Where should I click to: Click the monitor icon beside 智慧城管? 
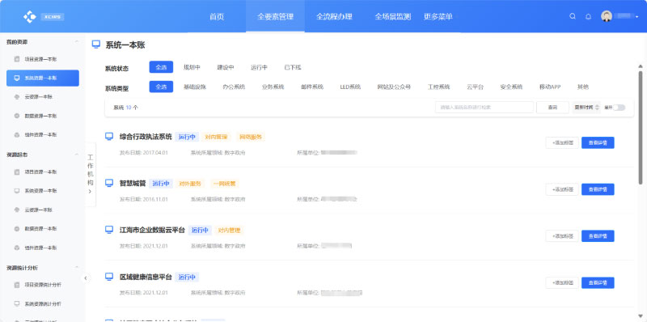click(109, 183)
